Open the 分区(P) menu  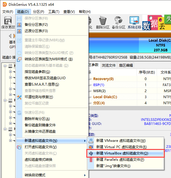pos(38,12)
